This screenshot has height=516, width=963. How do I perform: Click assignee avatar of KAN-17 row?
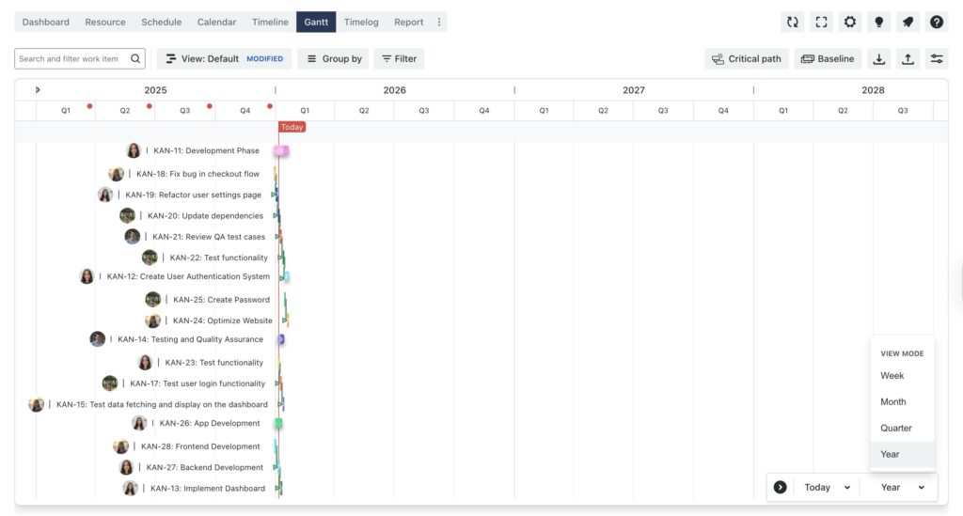coord(110,383)
